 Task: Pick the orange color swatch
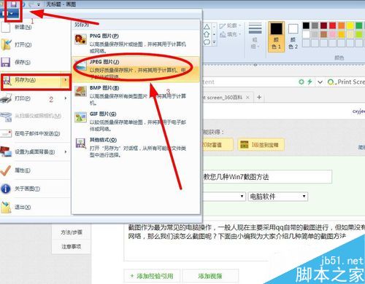point(342,25)
